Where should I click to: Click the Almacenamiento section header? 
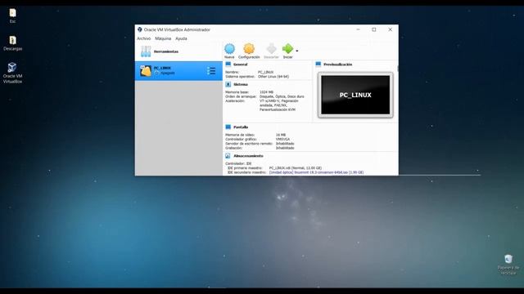pyautogui.click(x=248, y=156)
